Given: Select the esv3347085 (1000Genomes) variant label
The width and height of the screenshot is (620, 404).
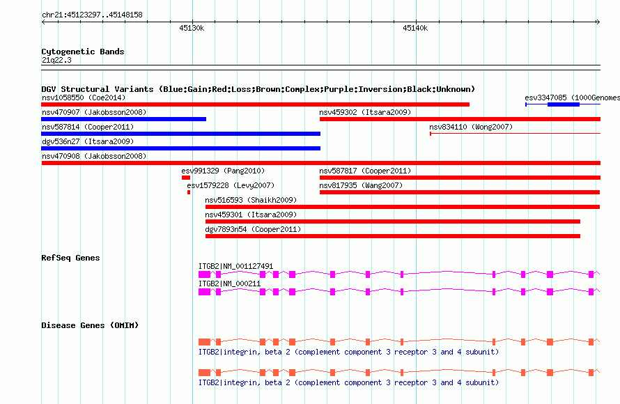Looking at the screenshot, I should (x=572, y=98).
